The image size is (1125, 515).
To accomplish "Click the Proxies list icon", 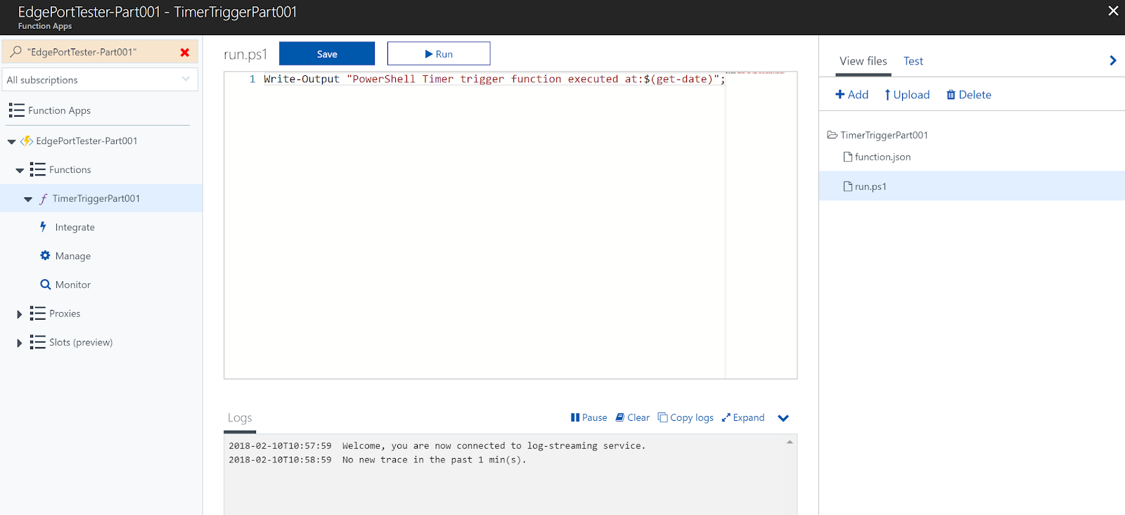I will [38, 314].
